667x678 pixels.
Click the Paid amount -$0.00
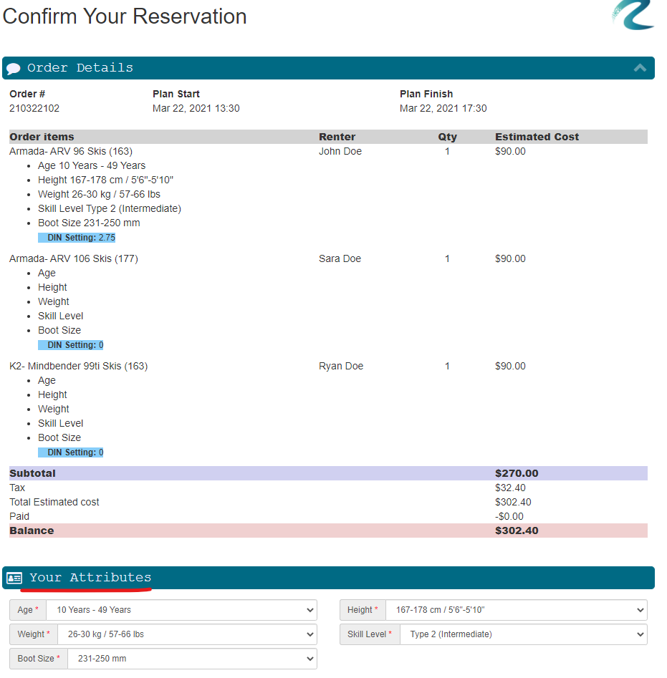(509, 516)
